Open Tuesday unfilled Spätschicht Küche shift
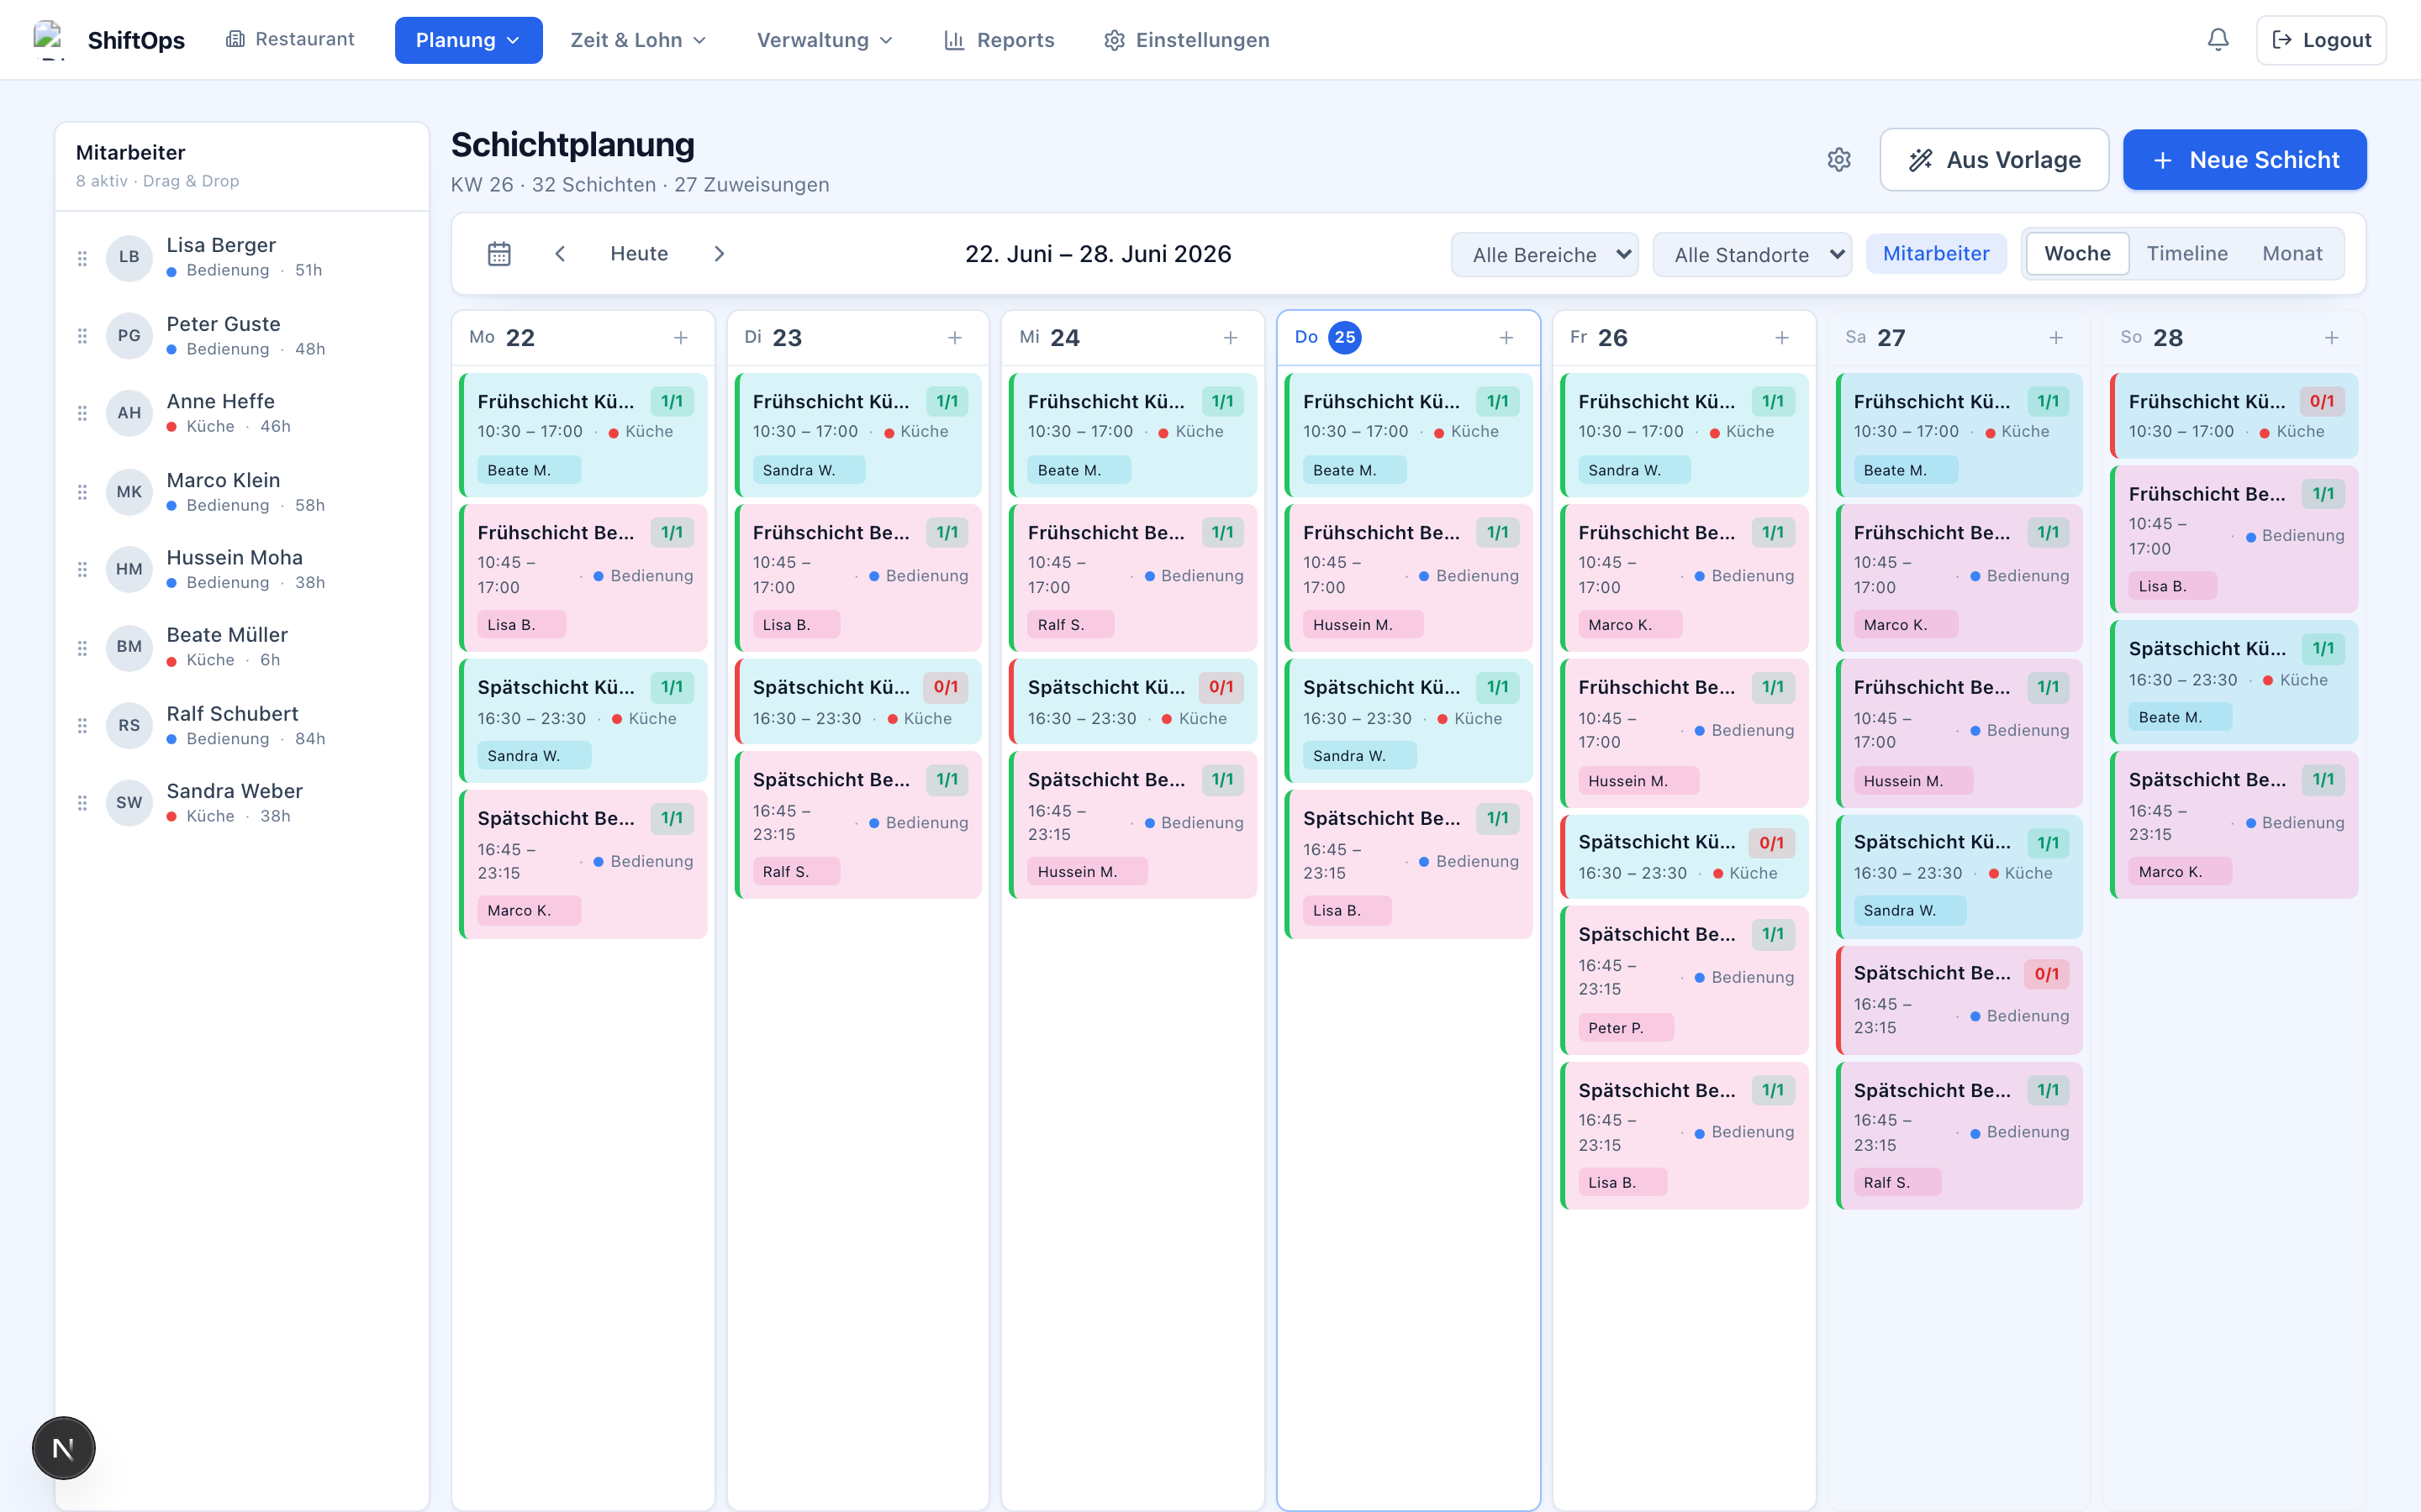Image resolution: width=2421 pixels, height=1512 pixels. click(x=858, y=701)
